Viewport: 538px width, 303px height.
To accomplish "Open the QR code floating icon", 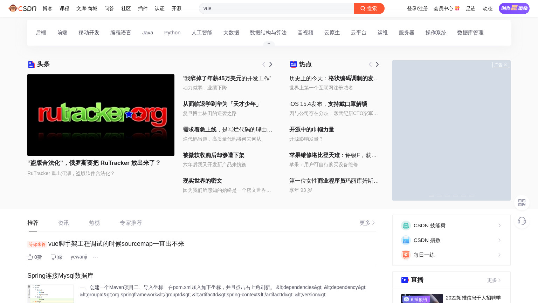I will point(522,203).
